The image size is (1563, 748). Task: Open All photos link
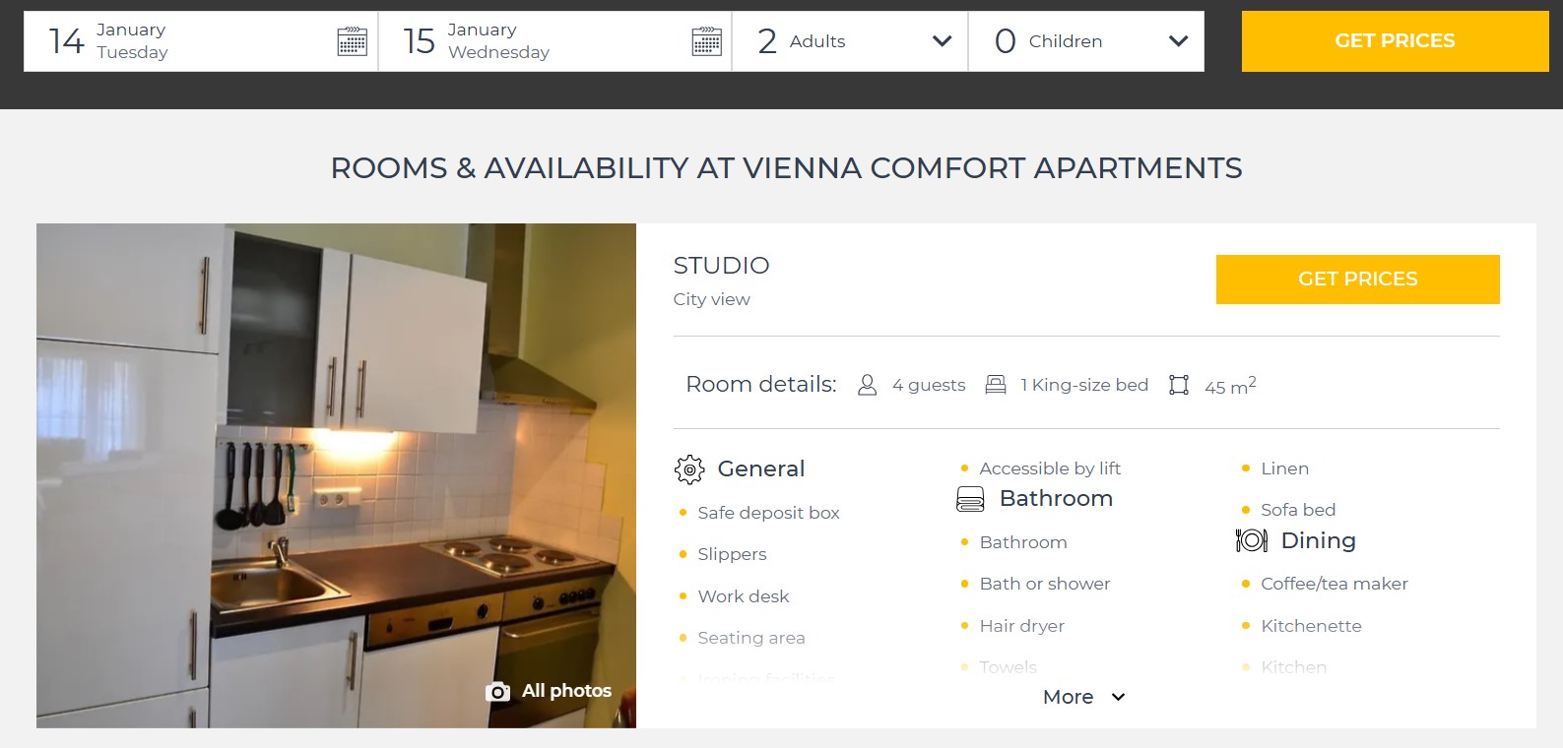click(566, 691)
